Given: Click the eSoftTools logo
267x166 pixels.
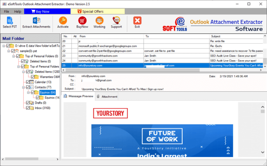Looking at the screenshot, I should point(175,24).
